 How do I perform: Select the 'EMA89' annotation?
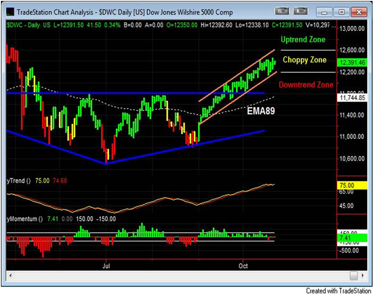261,111
